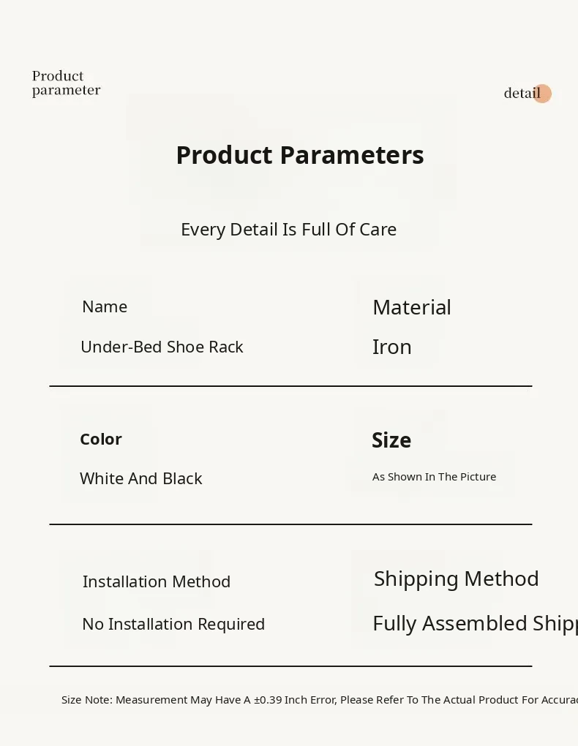Click "As Shown In The Picture" text

(434, 477)
